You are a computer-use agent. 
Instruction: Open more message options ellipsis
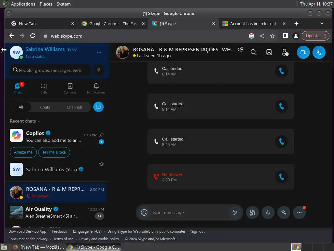click(299, 212)
